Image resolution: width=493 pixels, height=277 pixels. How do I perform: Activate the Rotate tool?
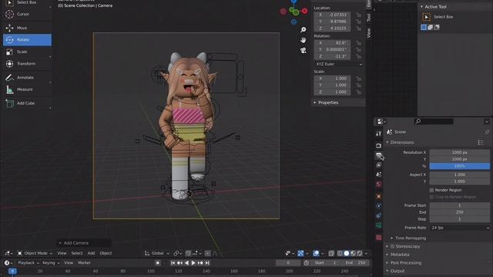[27, 40]
